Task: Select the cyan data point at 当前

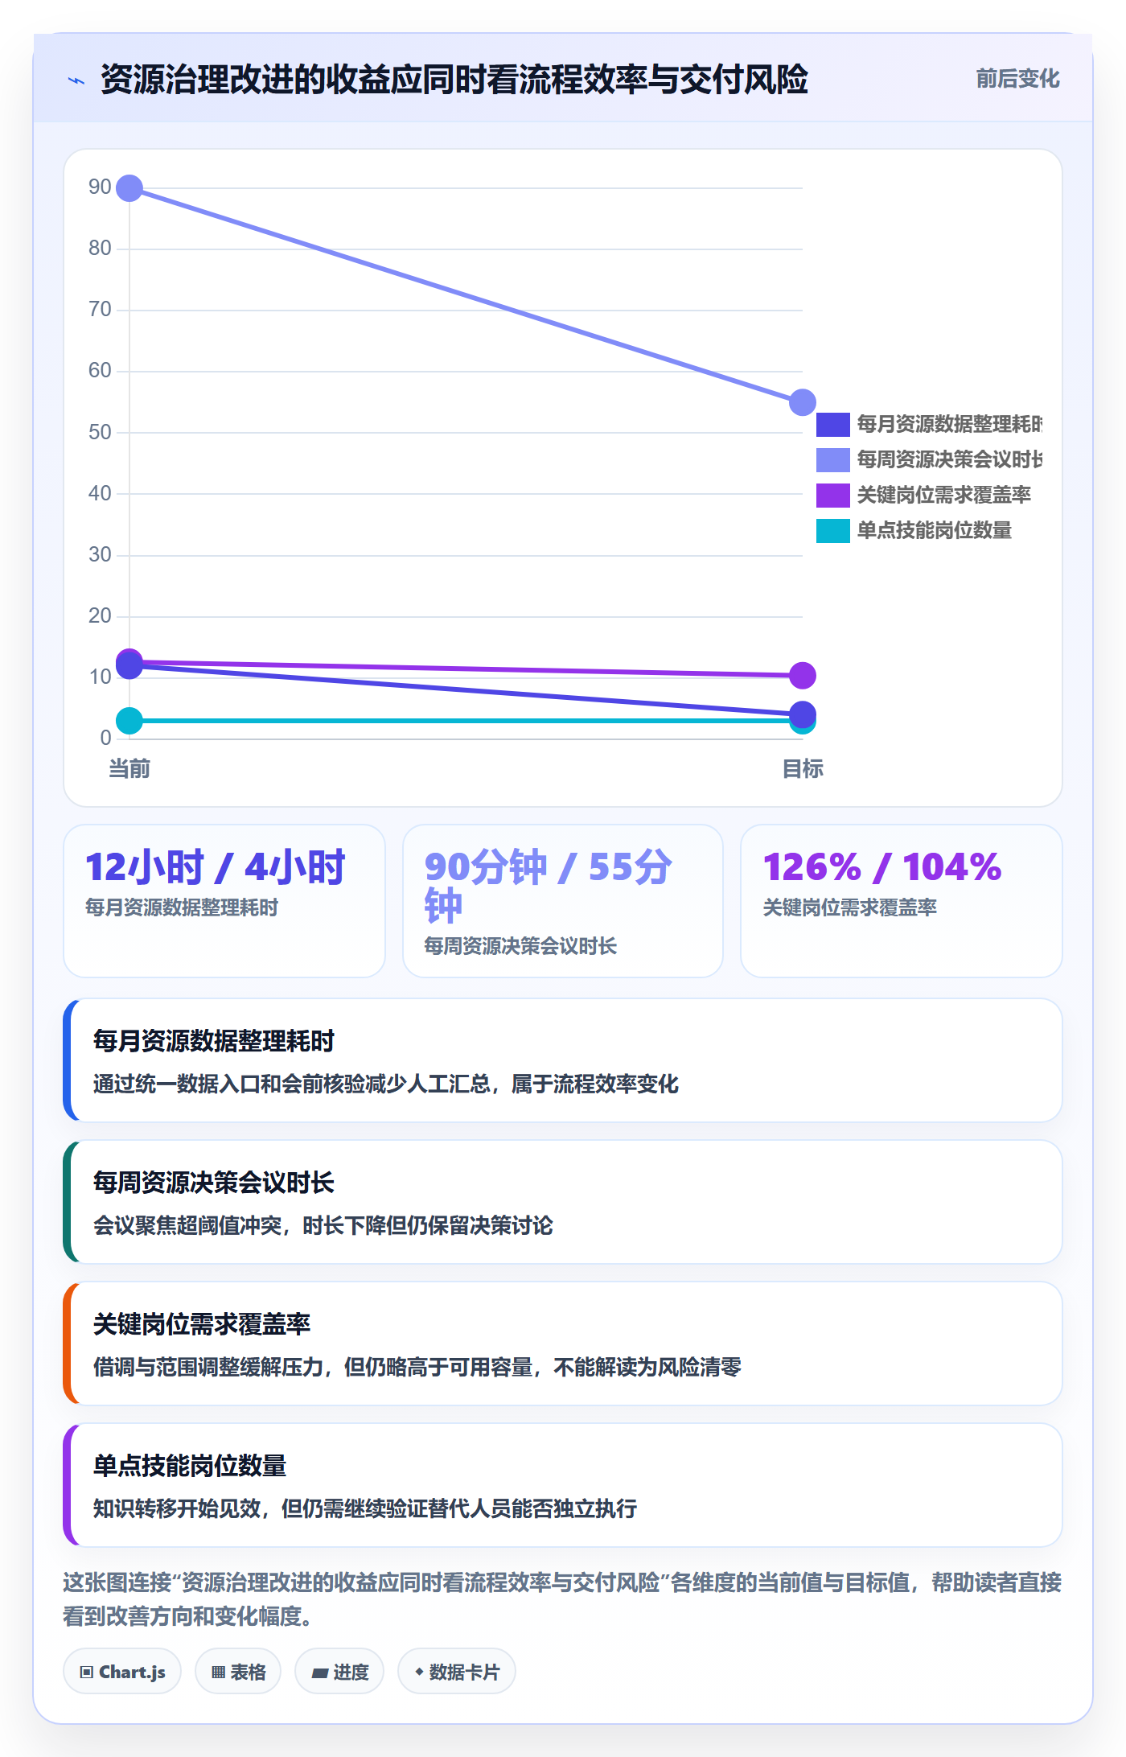Action: pos(129,721)
